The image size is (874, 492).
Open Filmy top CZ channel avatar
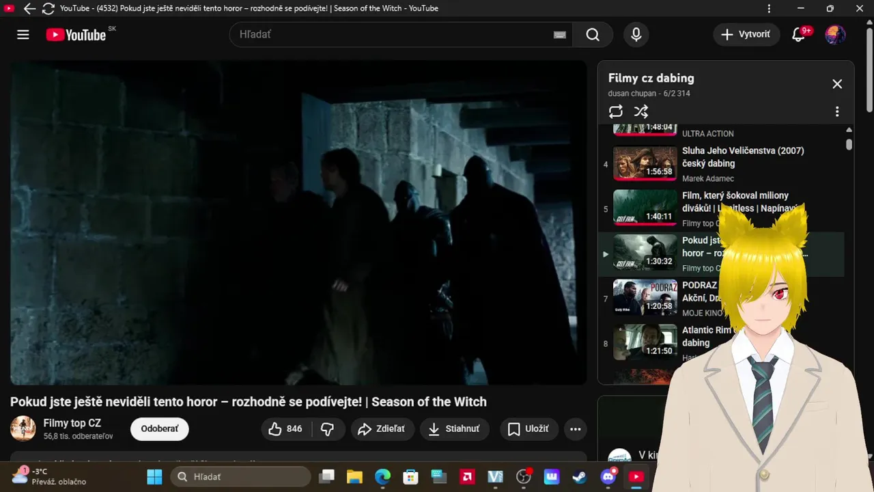[x=23, y=428]
